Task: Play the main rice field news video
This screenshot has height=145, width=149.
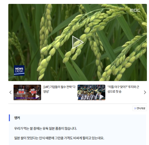Action: [78, 42]
